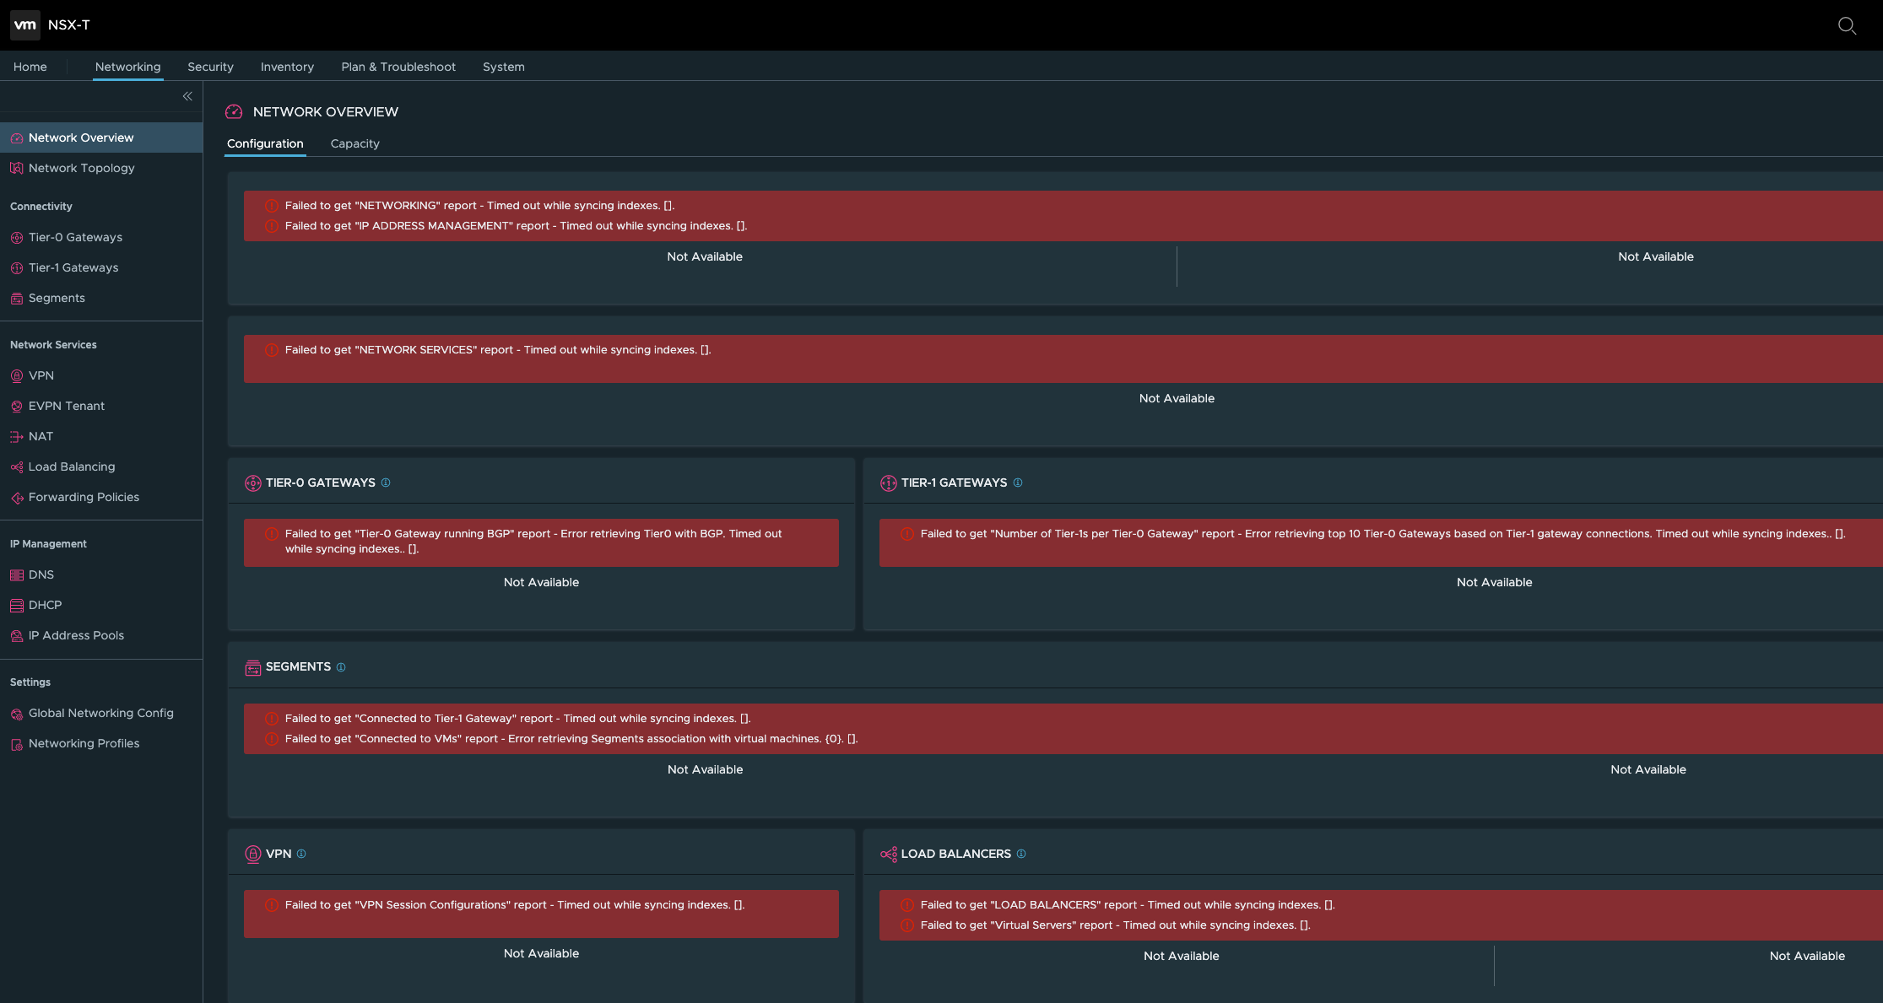1883x1003 pixels.
Task: Click the "IP ADDRESS MANAGEMENT" report error message
Action: tap(516, 226)
